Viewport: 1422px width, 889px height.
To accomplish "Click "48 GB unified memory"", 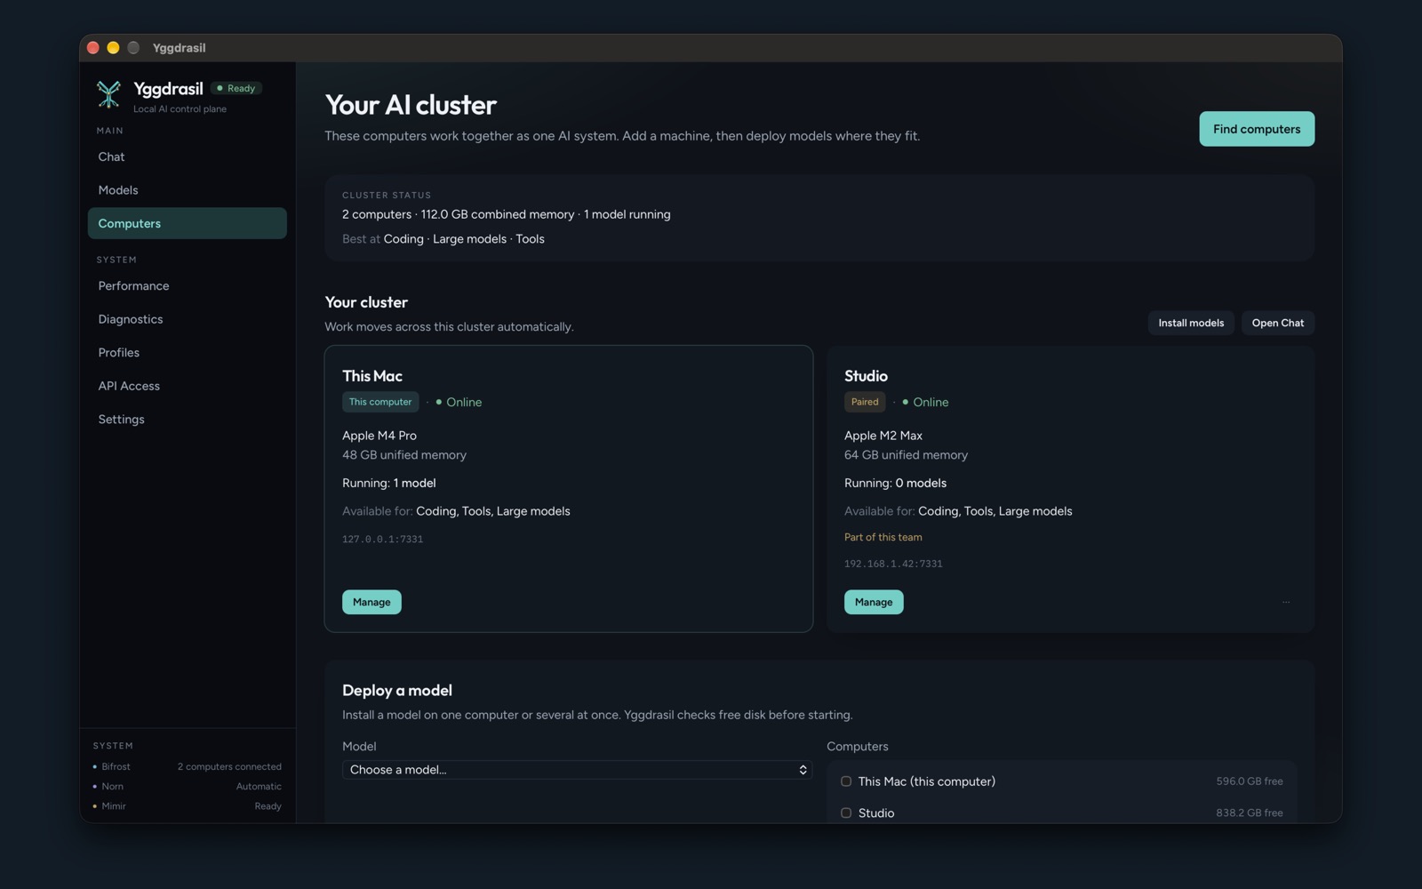I will (x=404, y=455).
